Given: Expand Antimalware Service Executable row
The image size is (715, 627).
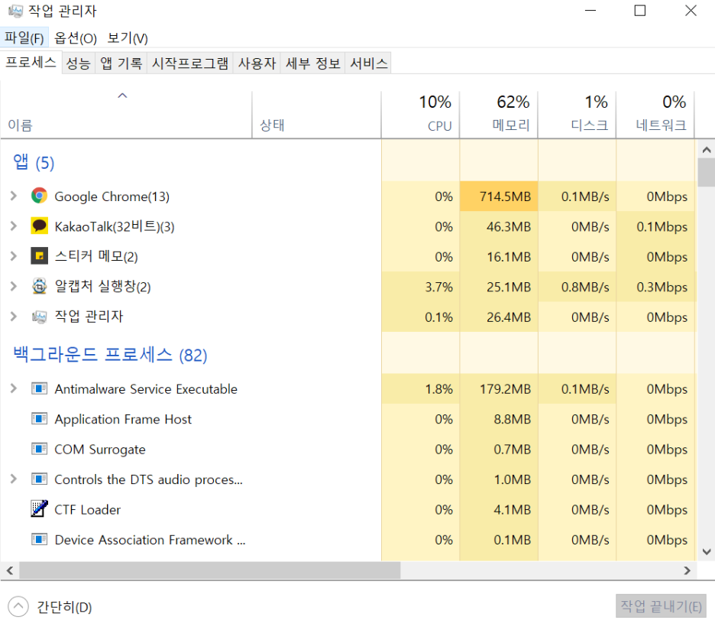Looking at the screenshot, I should pyautogui.click(x=14, y=388).
